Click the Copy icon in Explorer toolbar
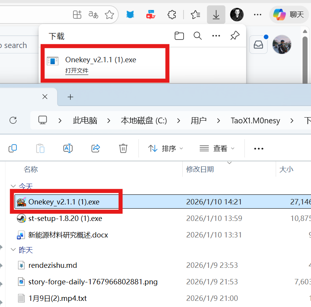The height and width of the screenshot is (307, 311). click(13, 148)
